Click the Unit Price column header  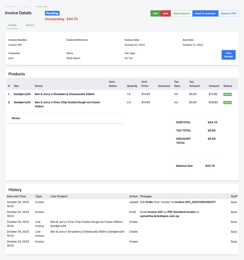[x=145, y=84]
